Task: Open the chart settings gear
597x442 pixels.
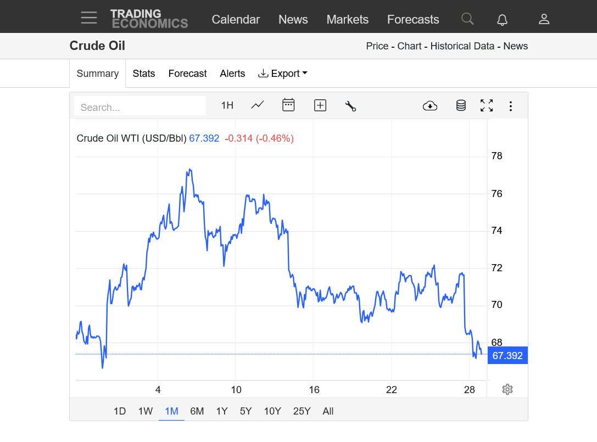Action: tap(507, 389)
